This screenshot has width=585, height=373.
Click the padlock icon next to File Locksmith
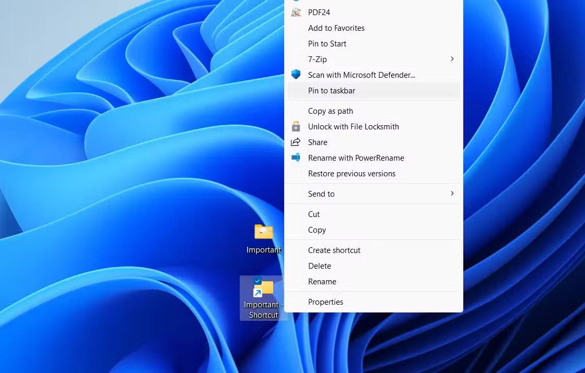pos(296,126)
